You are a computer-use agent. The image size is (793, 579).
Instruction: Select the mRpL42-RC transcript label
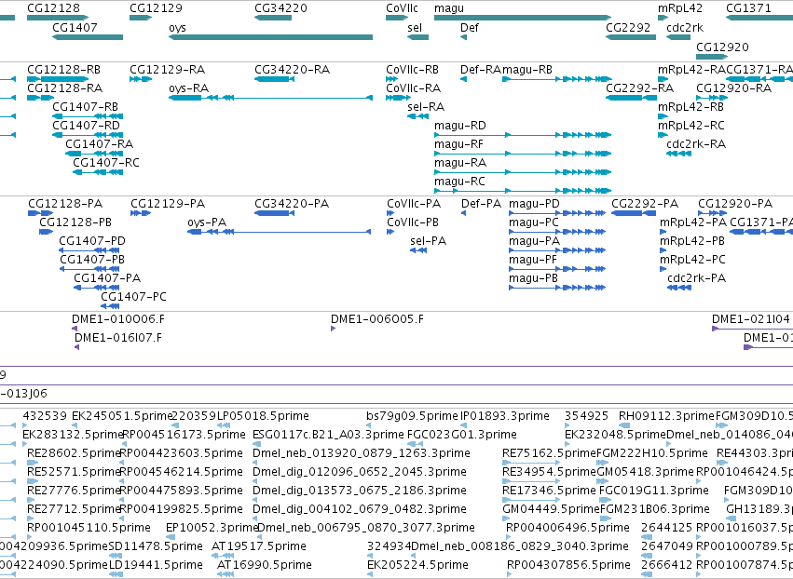click(691, 126)
